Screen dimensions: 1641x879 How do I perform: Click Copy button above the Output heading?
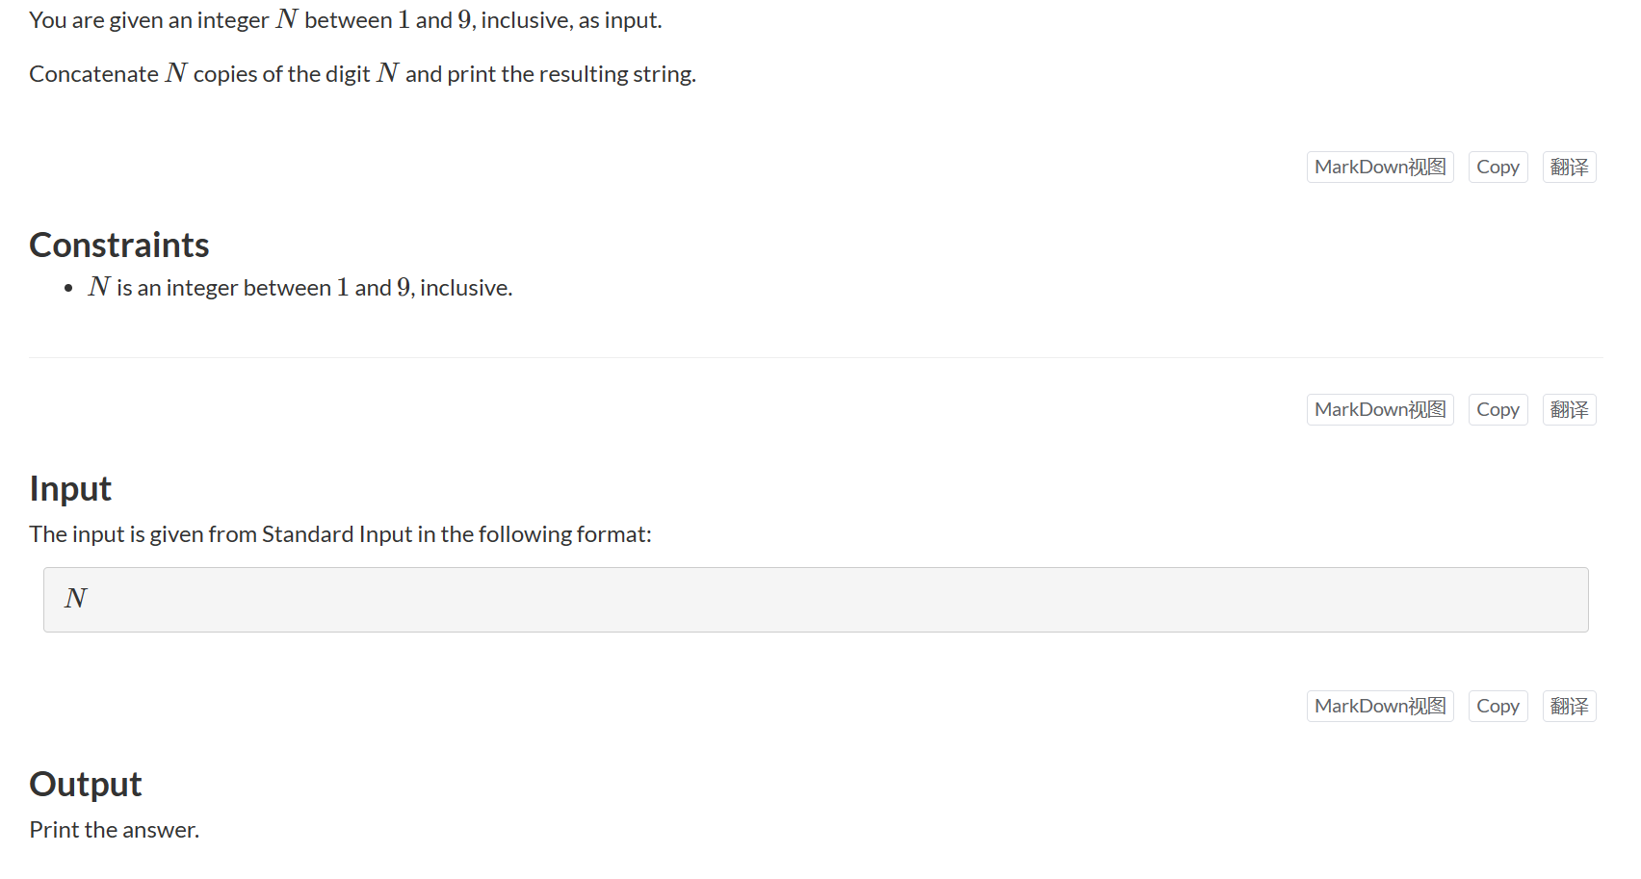pyautogui.click(x=1498, y=706)
